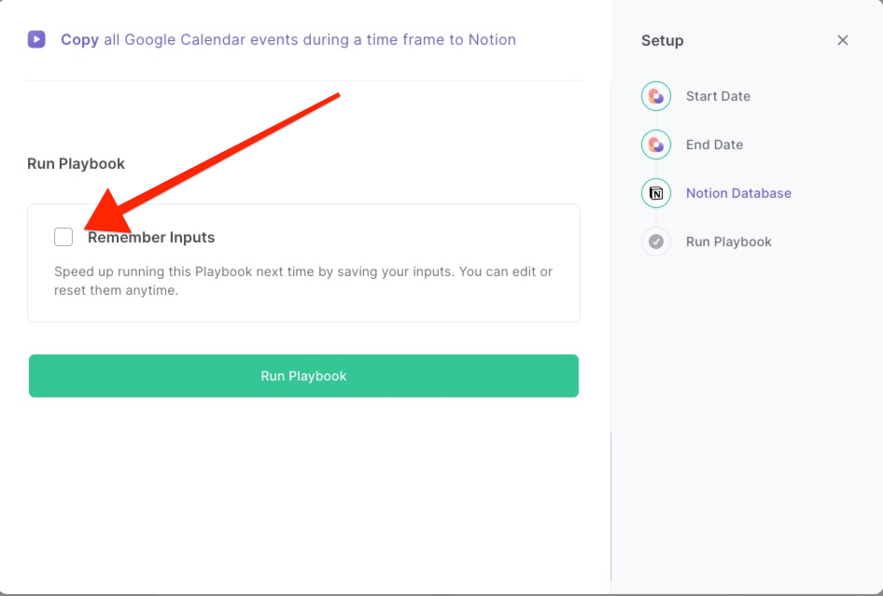Click the text reset them anytime

pyautogui.click(x=116, y=290)
